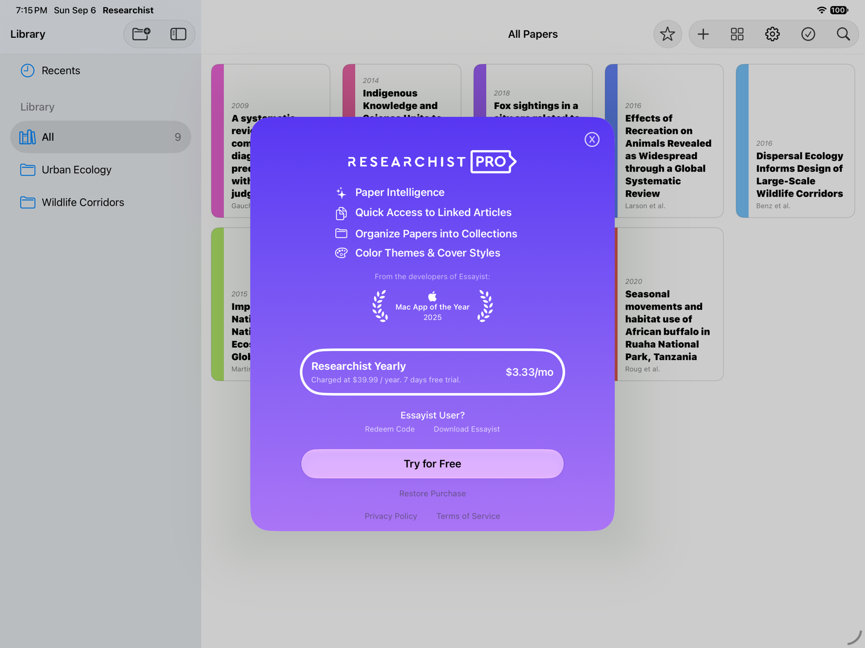Open settings gear icon
This screenshot has height=648, width=865.
click(773, 34)
